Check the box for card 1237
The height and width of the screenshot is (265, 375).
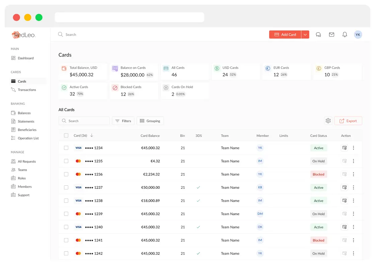[66, 187]
